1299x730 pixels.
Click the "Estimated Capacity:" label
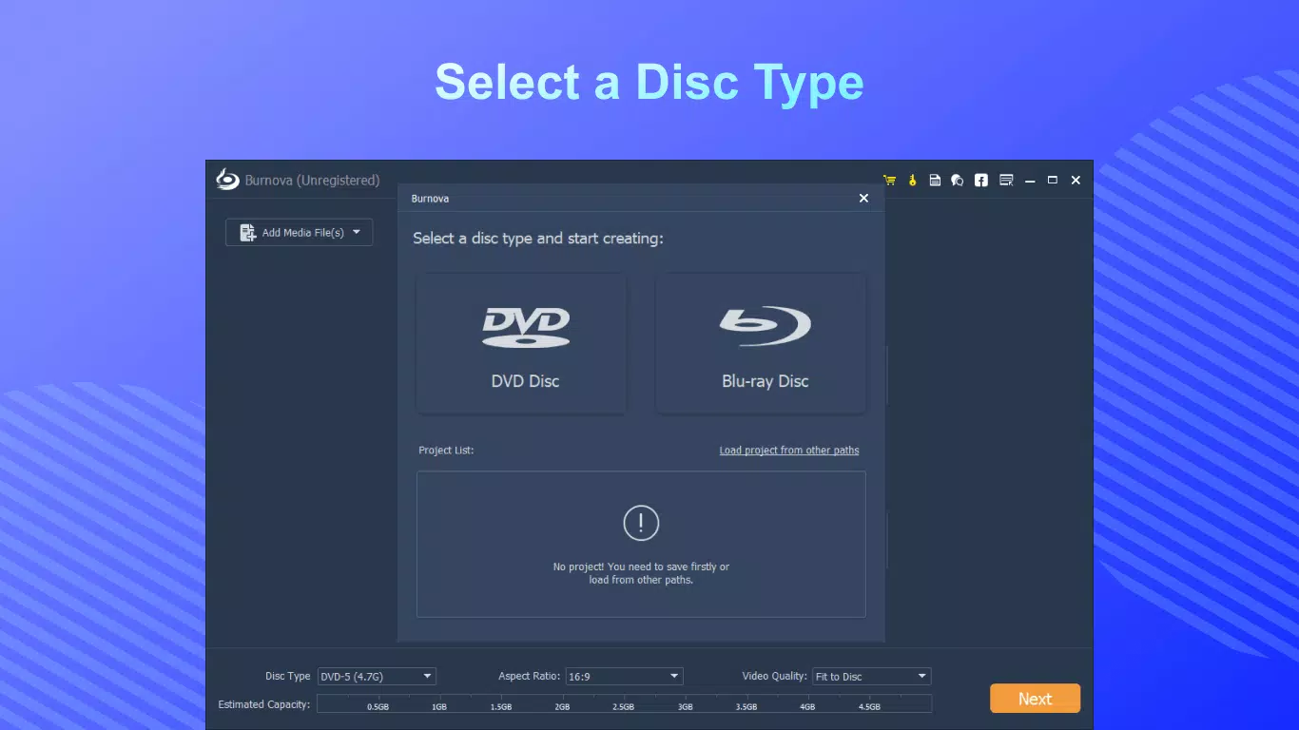tap(264, 704)
